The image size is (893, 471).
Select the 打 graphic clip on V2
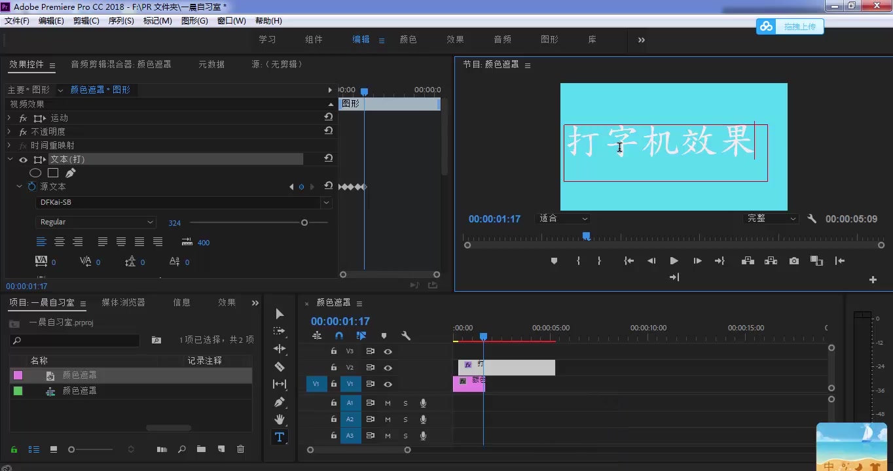tap(507, 368)
